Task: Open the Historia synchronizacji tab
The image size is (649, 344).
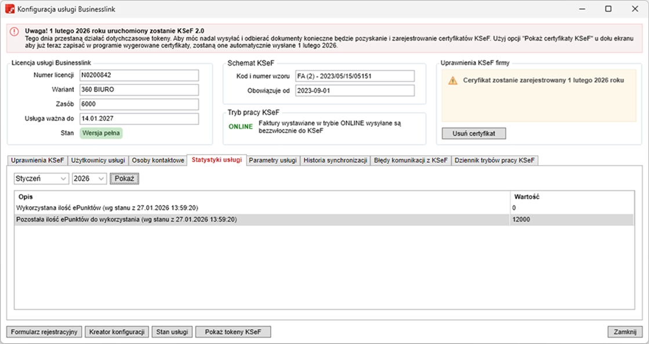Action: [x=335, y=160]
